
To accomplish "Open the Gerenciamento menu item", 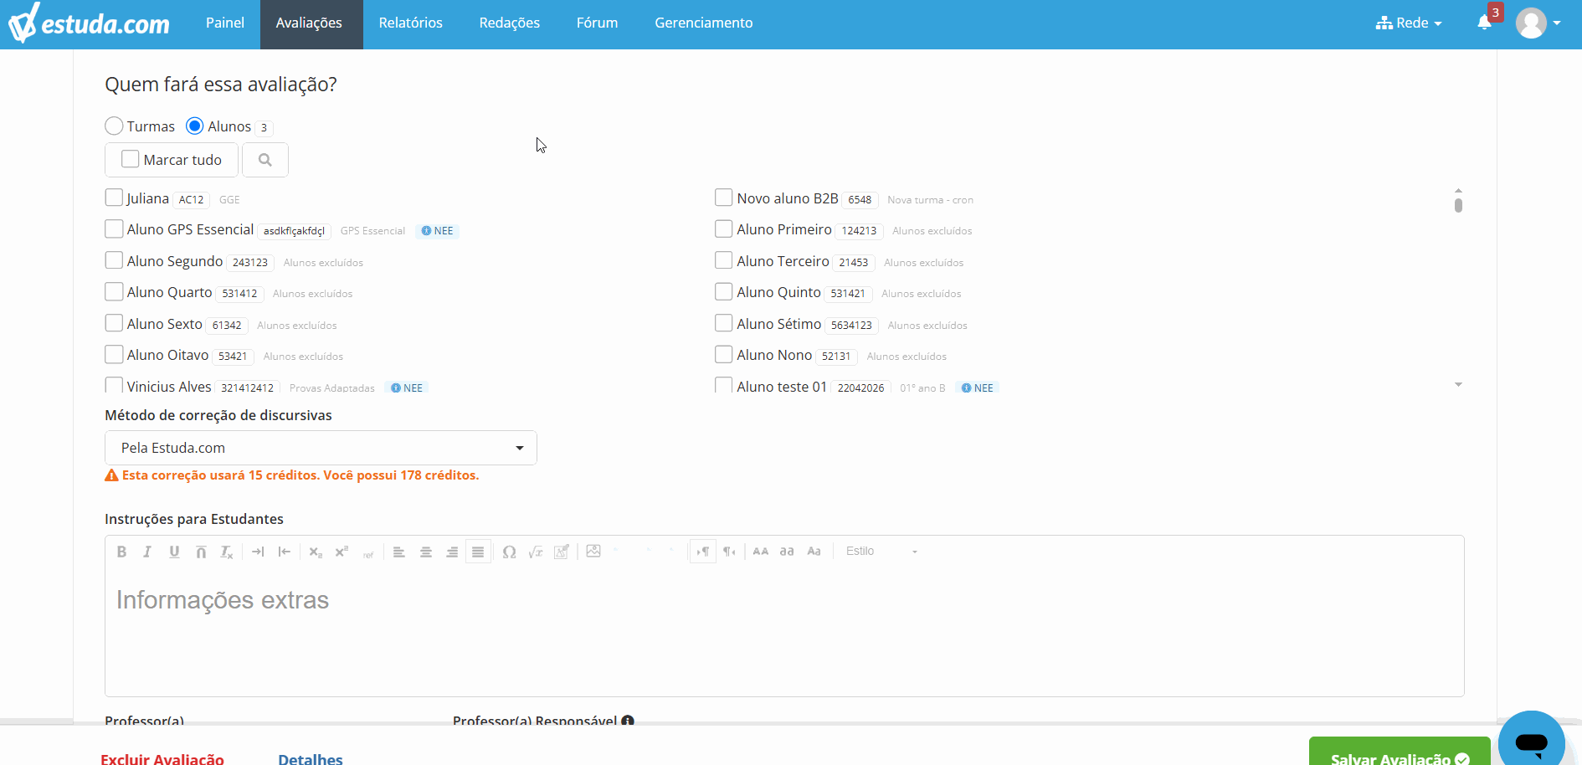I will point(704,23).
